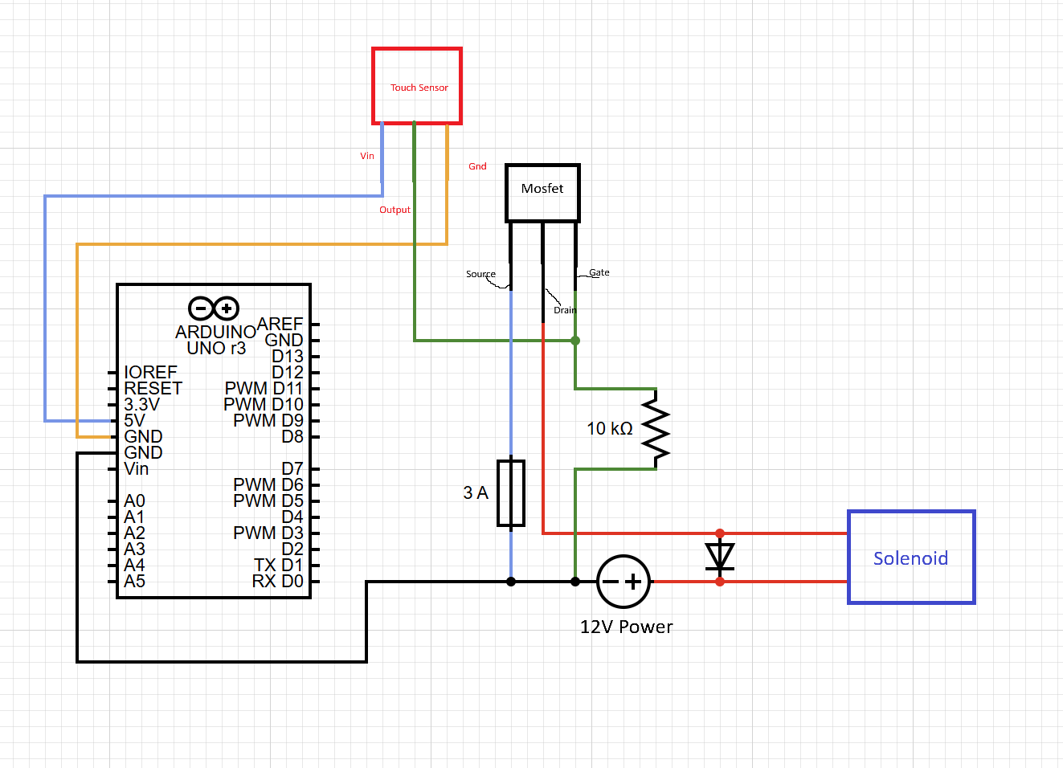This screenshot has height=768, width=1063.
Task: Click the Arduino infinity logo
Action: pyautogui.click(x=214, y=308)
